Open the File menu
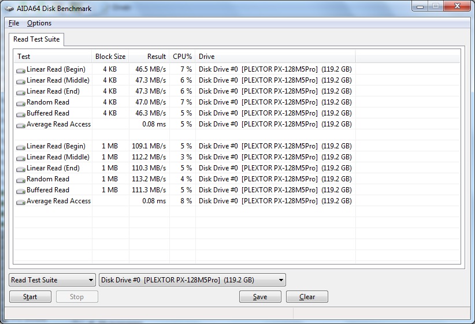Image resolution: width=475 pixels, height=324 pixels. click(x=14, y=23)
